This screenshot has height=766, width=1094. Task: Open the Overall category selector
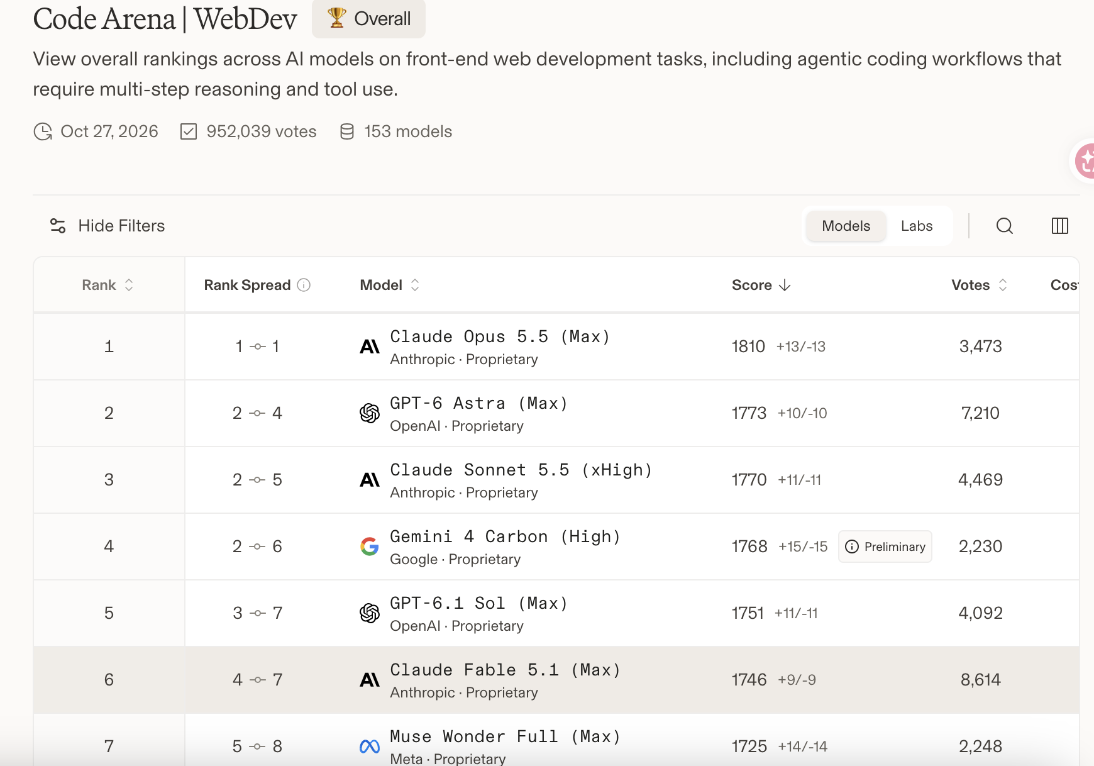pos(368,18)
